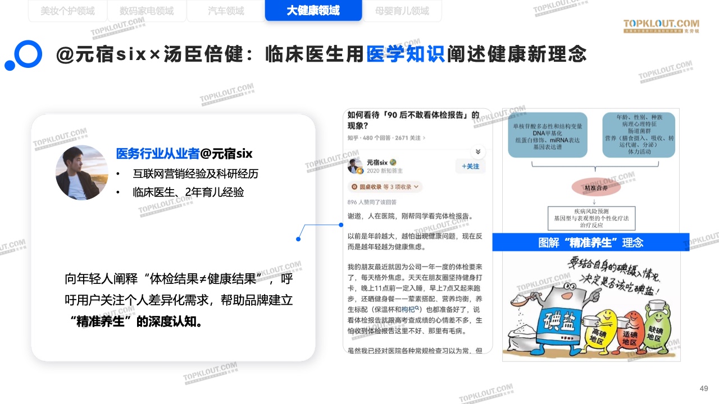Image resolution: width=719 pixels, height=404 pixels.
Task: Click the left gene factors box (DNA甲基化)
Action: coord(547,135)
